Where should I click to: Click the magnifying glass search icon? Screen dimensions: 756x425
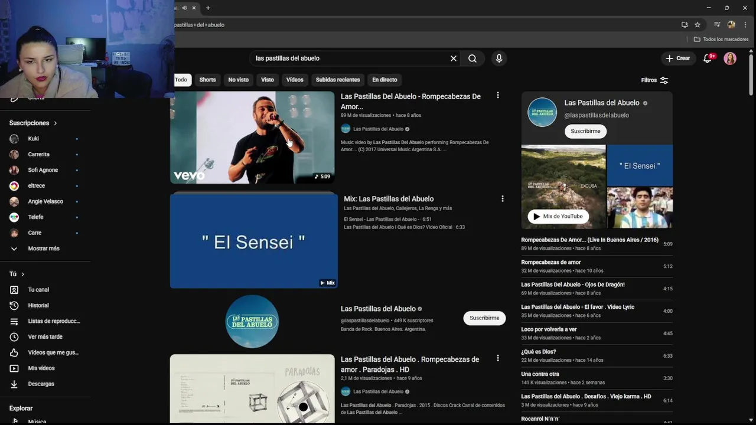click(472, 58)
